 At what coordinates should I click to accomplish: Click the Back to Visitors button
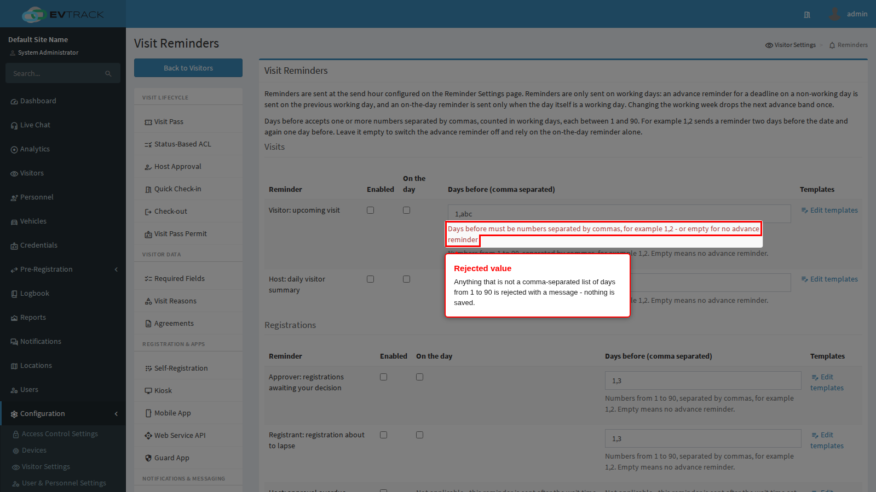click(x=188, y=68)
